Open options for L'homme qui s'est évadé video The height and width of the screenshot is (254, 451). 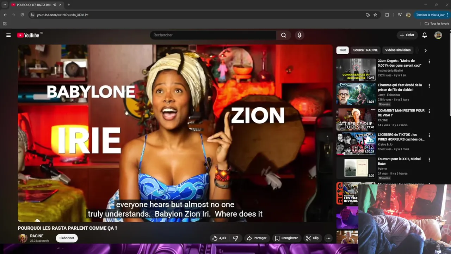tap(429, 86)
